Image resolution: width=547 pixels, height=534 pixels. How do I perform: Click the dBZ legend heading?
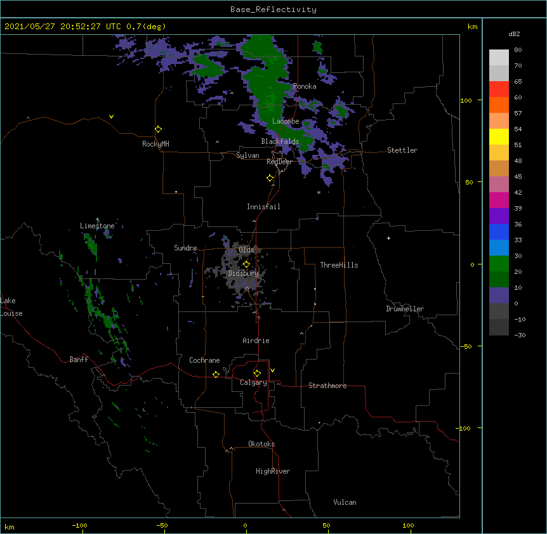[514, 34]
